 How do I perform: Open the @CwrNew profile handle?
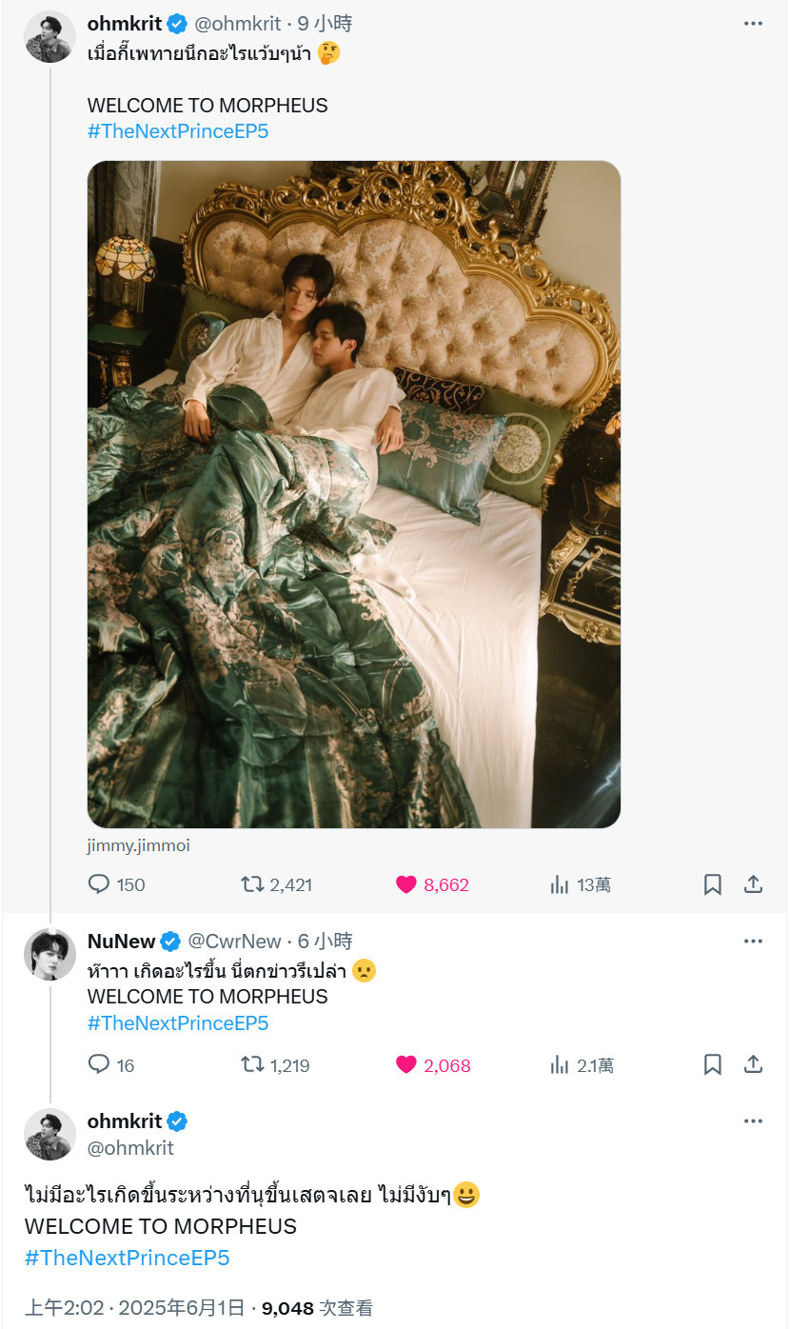[x=234, y=942]
